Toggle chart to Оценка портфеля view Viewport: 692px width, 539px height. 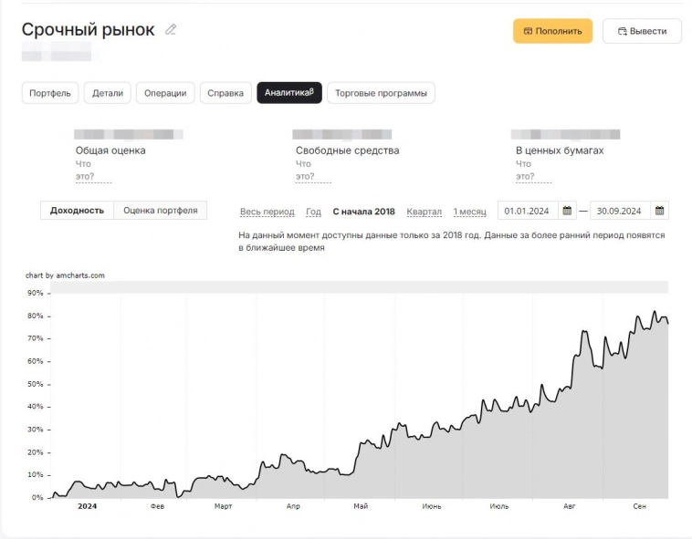(x=161, y=211)
